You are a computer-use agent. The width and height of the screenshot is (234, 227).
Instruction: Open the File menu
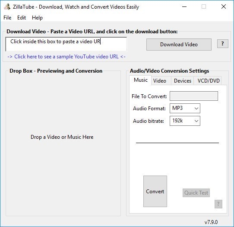7,18
